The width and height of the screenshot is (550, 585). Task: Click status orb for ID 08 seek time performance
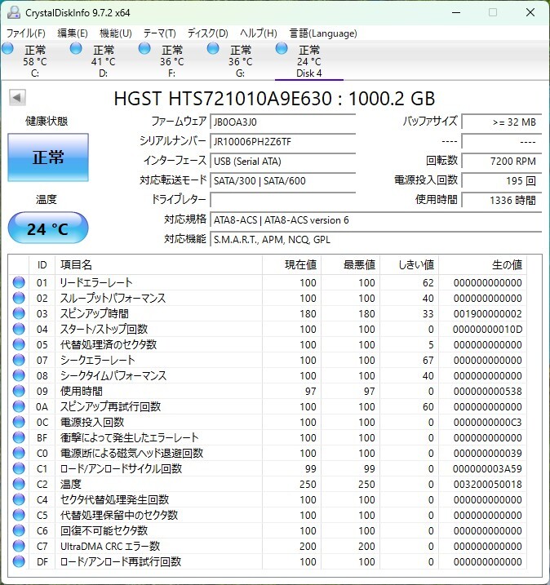click(19, 375)
